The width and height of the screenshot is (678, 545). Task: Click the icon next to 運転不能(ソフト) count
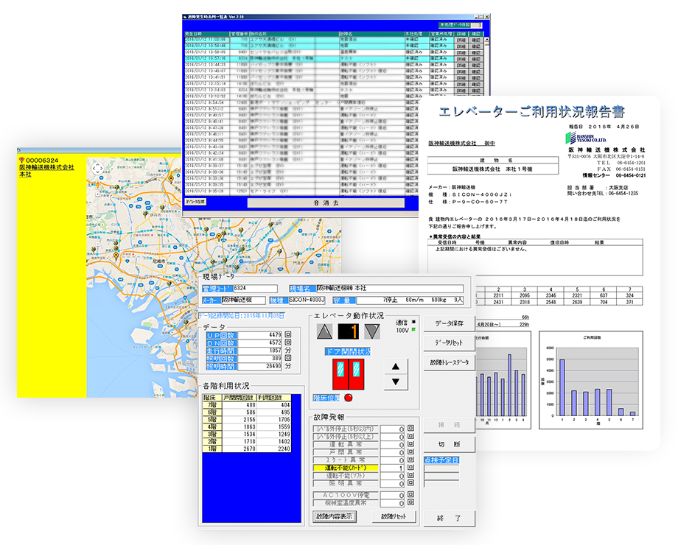pos(410,475)
